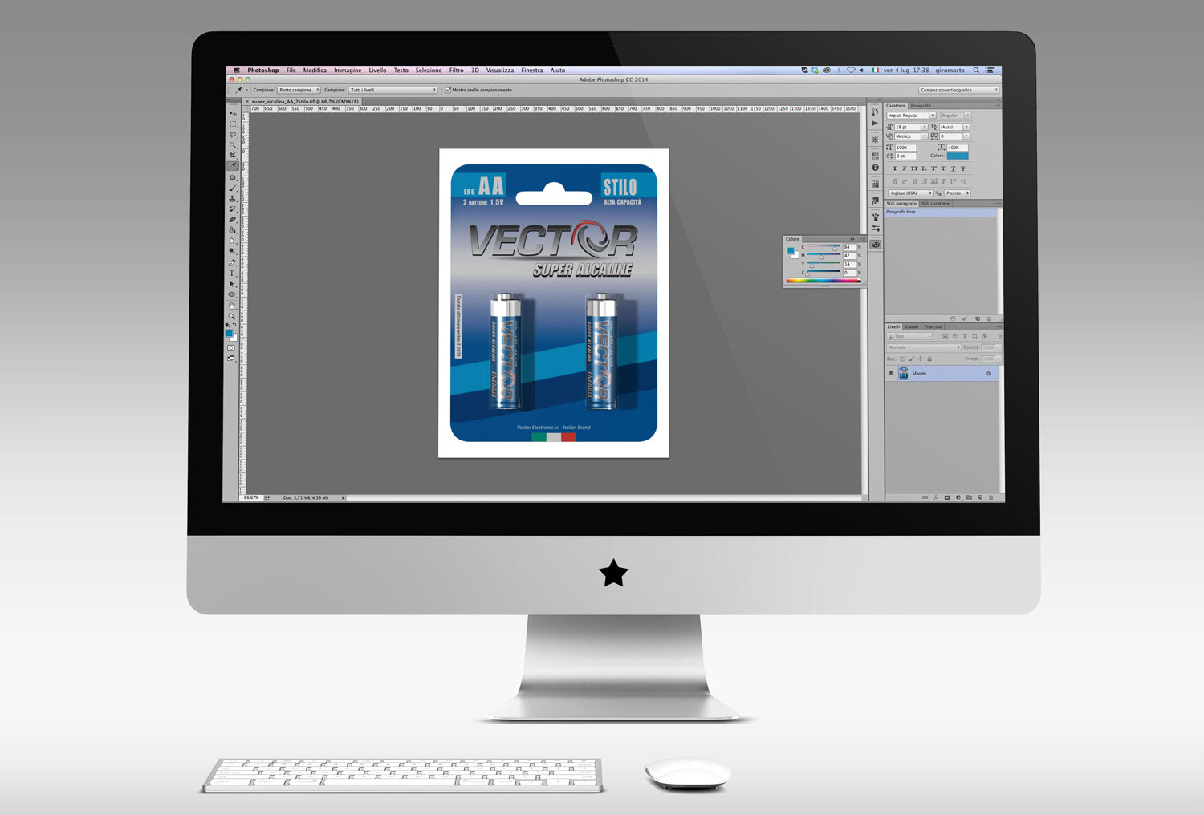Screen dimensions: 1204x815
Task: Open the Swatches grid panel icon
Action: (x=875, y=184)
